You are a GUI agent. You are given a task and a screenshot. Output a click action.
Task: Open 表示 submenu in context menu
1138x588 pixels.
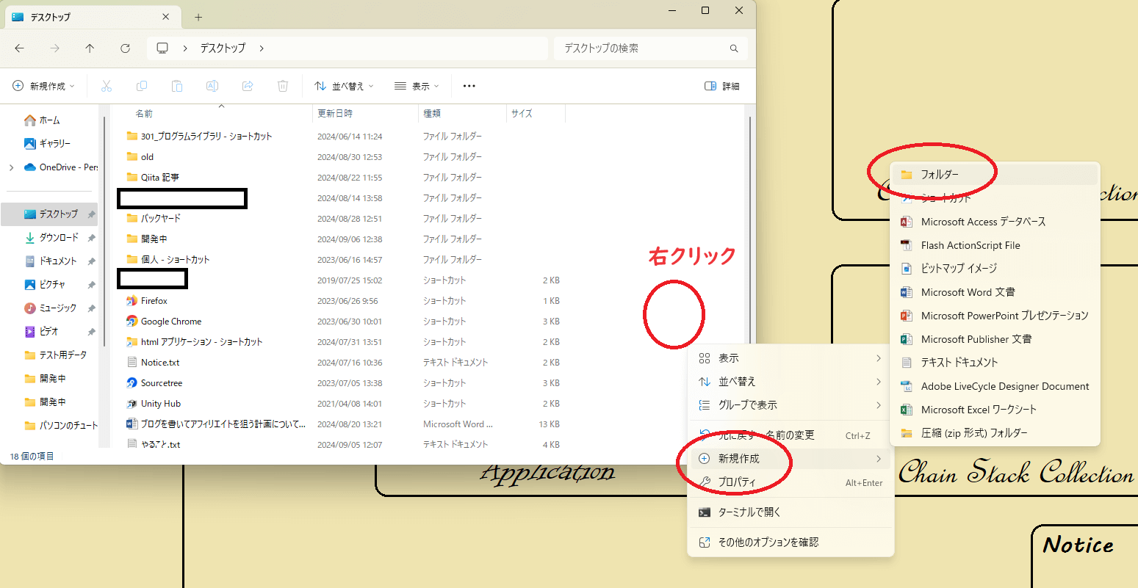pos(791,358)
